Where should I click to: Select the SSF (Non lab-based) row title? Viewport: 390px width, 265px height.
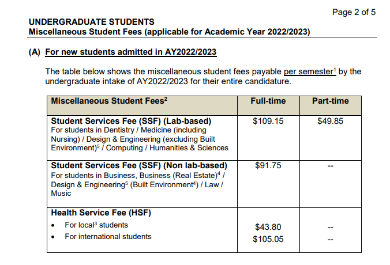click(x=139, y=166)
